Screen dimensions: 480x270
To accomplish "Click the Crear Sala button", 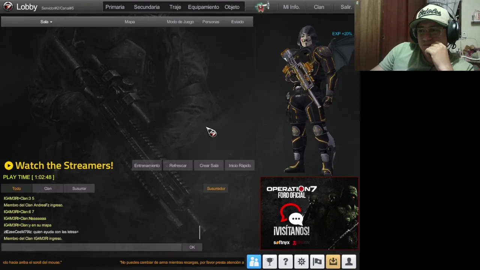I will click(x=209, y=165).
